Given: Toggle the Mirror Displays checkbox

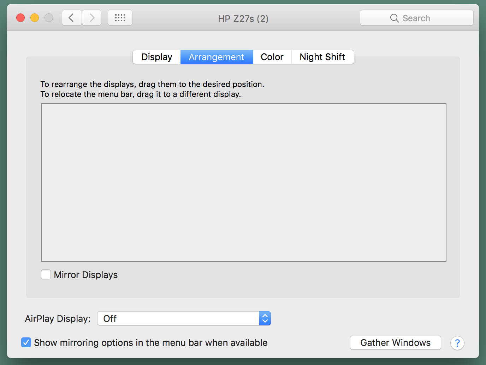Looking at the screenshot, I should pyautogui.click(x=46, y=274).
